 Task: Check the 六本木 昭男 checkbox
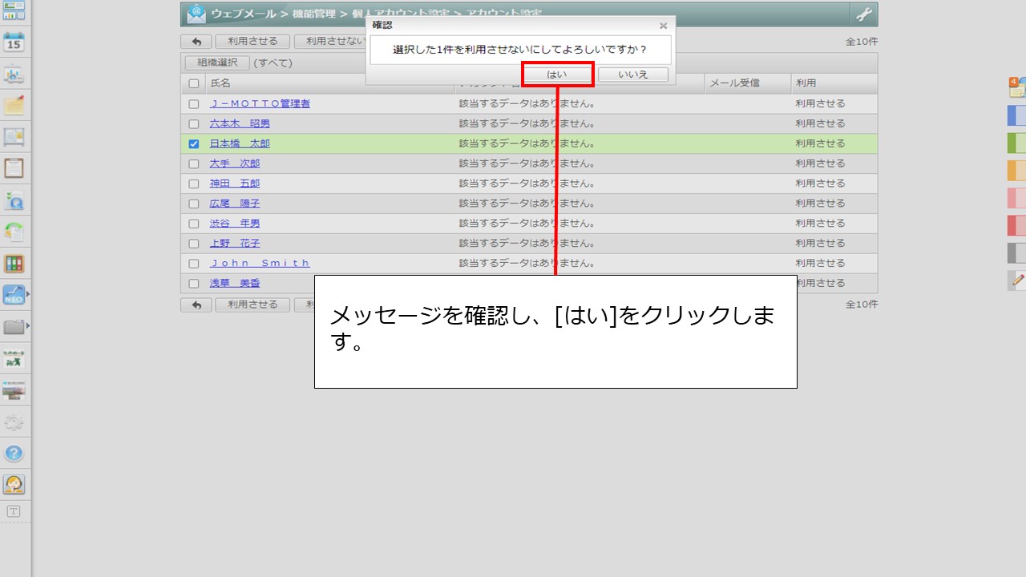[194, 124]
